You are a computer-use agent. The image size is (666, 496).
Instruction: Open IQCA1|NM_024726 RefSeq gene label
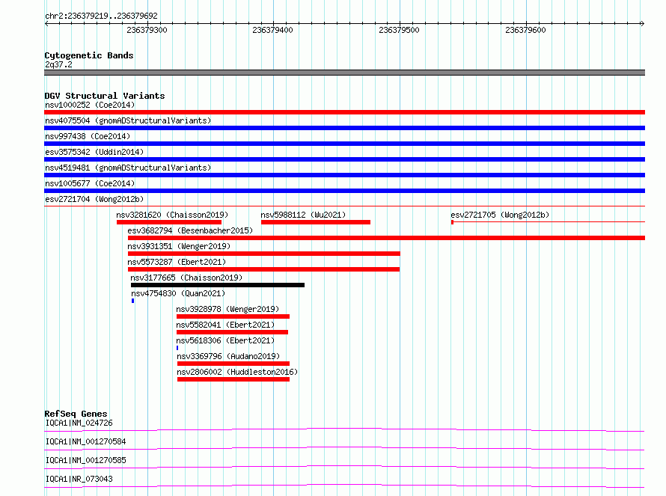tap(79, 423)
